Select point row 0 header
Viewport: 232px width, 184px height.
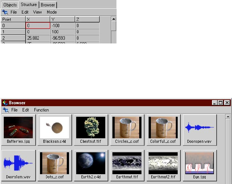(13, 25)
